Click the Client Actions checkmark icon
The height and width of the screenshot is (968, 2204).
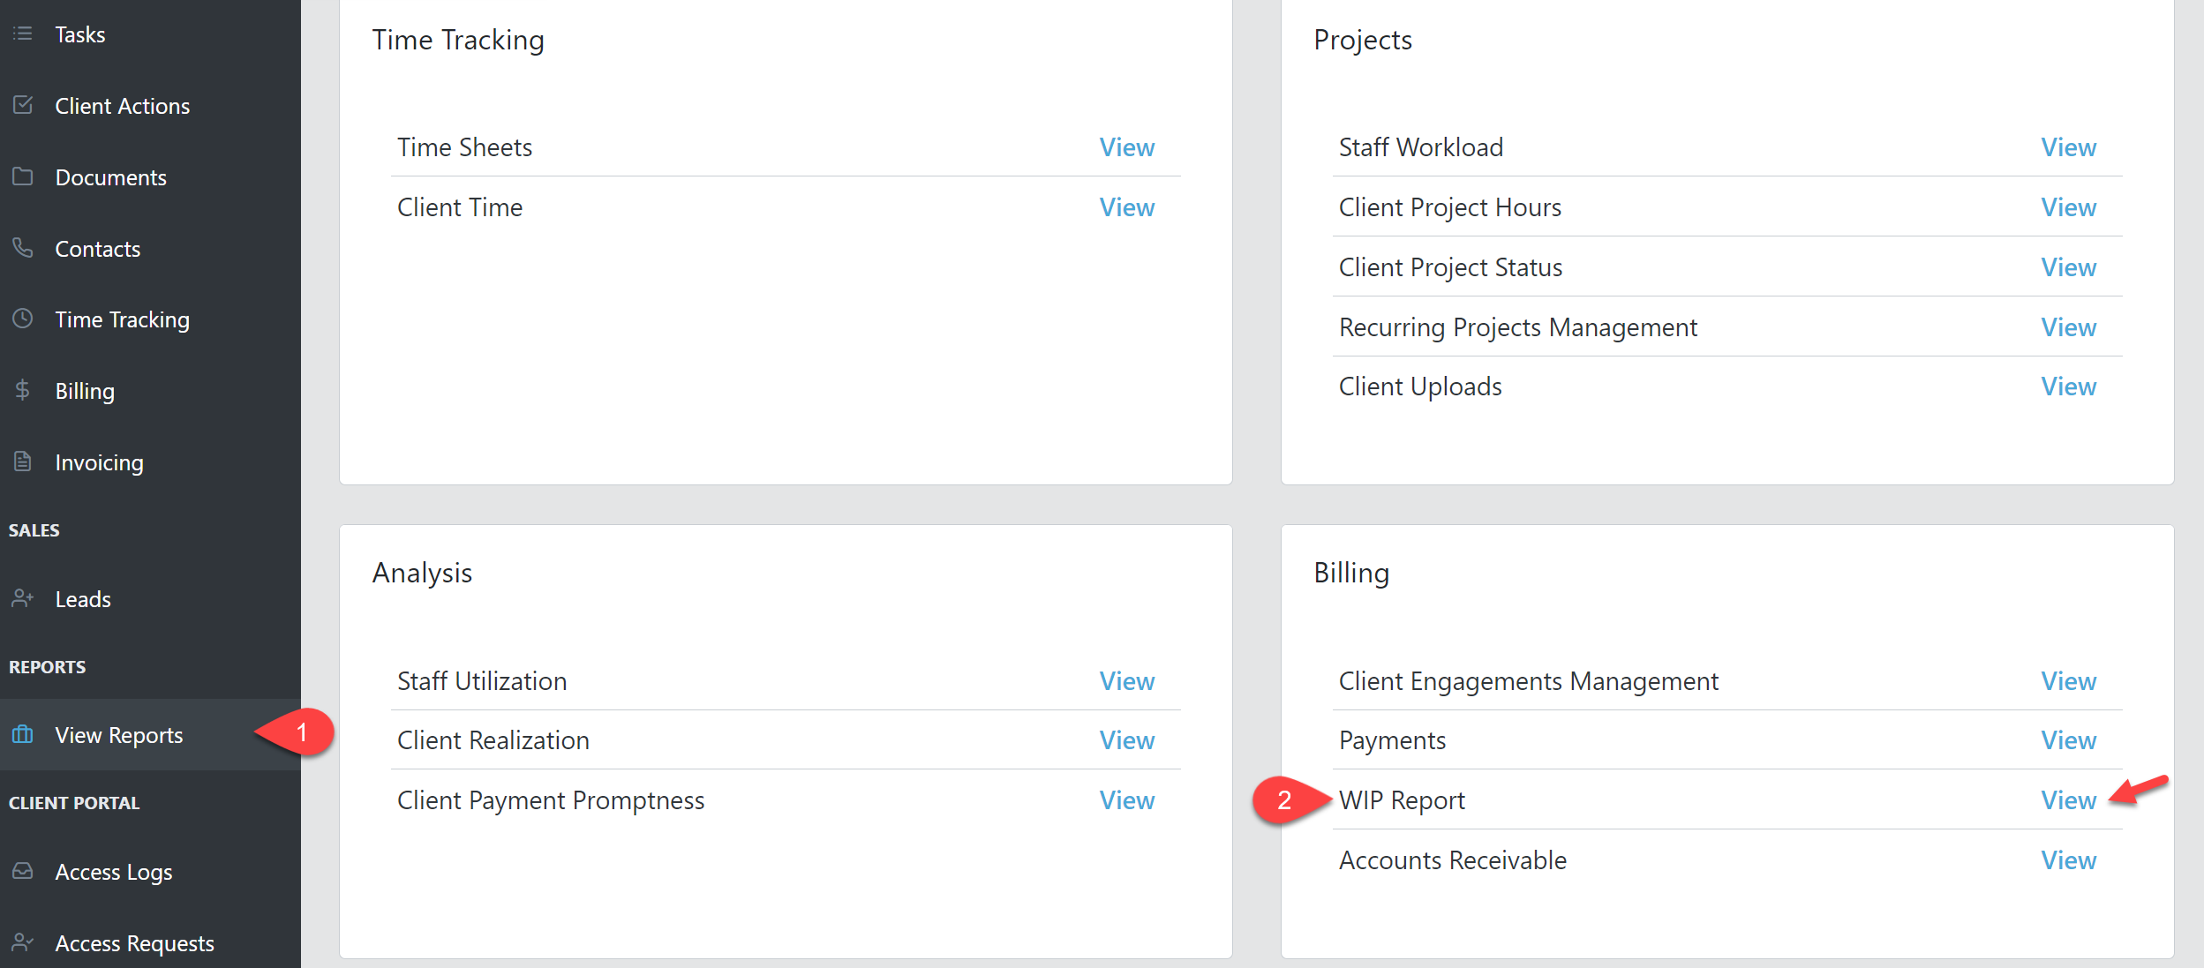pyautogui.click(x=22, y=105)
